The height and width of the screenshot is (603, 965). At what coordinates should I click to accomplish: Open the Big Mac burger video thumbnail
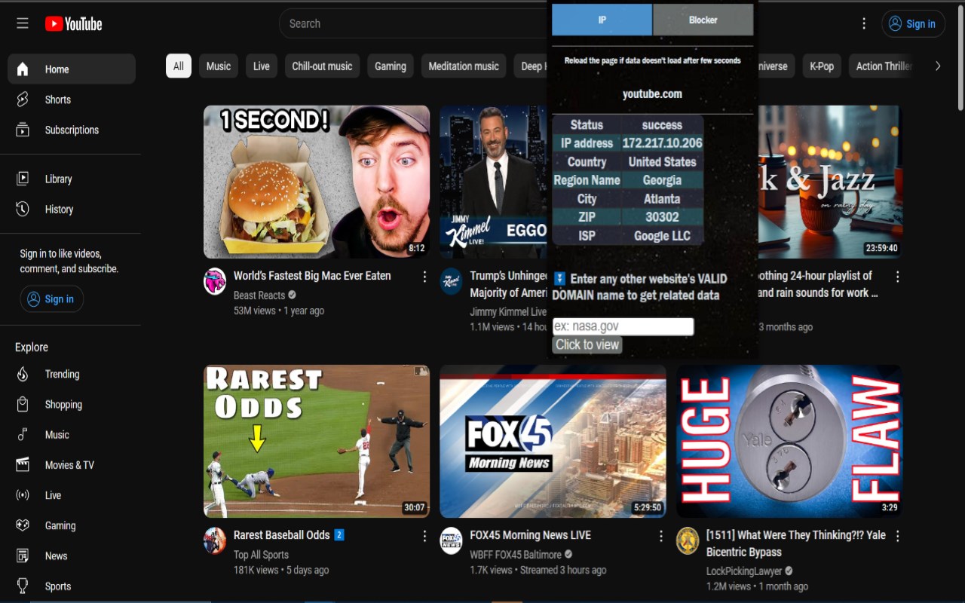tap(317, 182)
